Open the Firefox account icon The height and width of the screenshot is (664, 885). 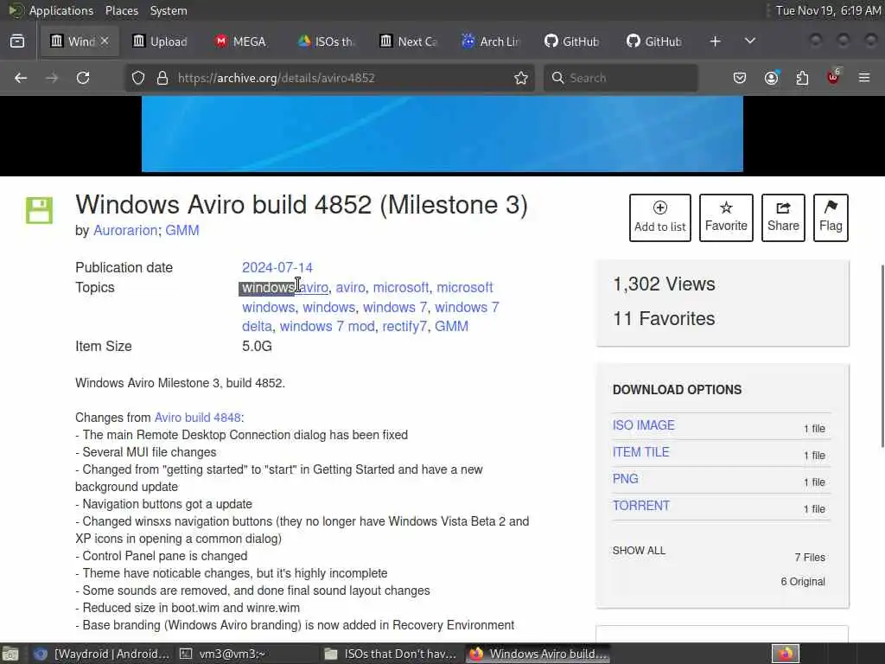tap(771, 78)
